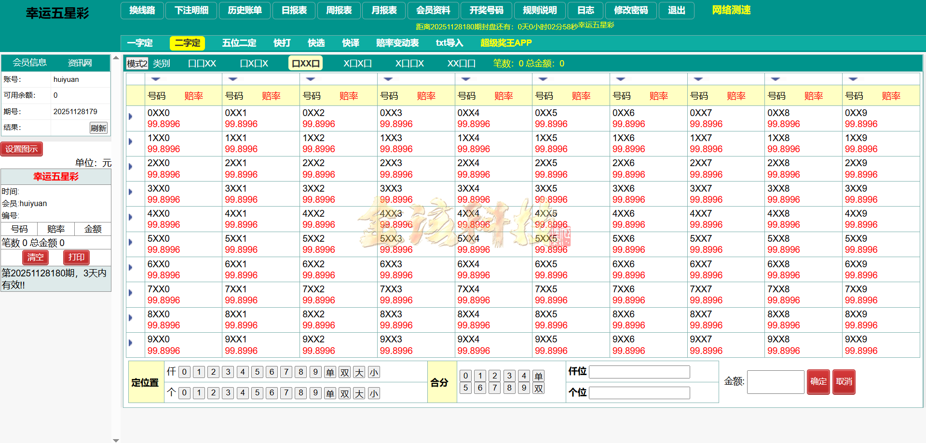This screenshot has width=926, height=443.
Task: Toggle 个 position 大 (big) button
Action: pos(359,393)
